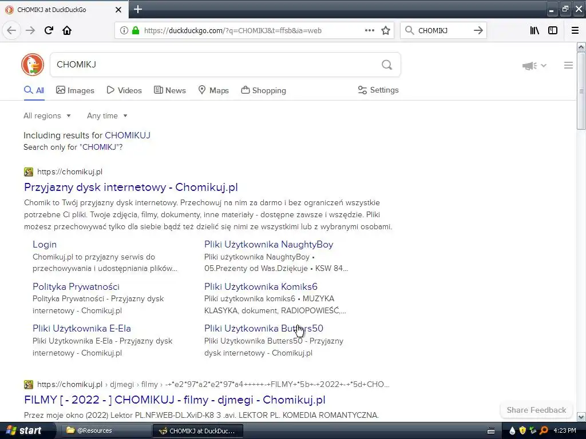Click the chomikuj.pl favicon of first result
586x439 pixels.
click(29, 171)
